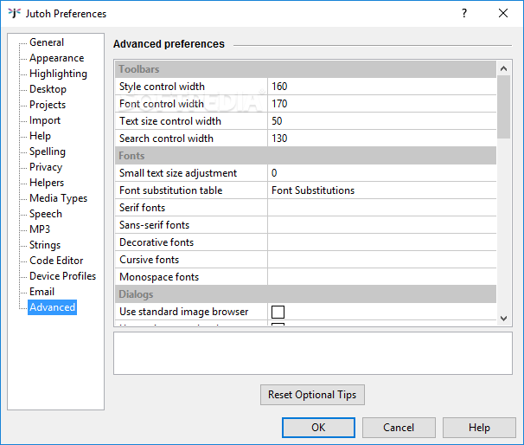Select the Text size control width label
This screenshot has height=445, width=524.
pyautogui.click(x=170, y=121)
